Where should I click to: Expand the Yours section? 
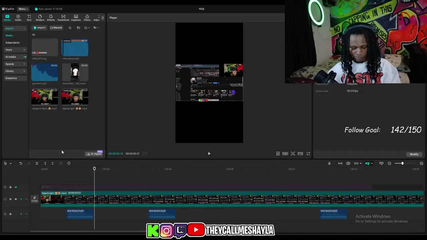[15, 50]
